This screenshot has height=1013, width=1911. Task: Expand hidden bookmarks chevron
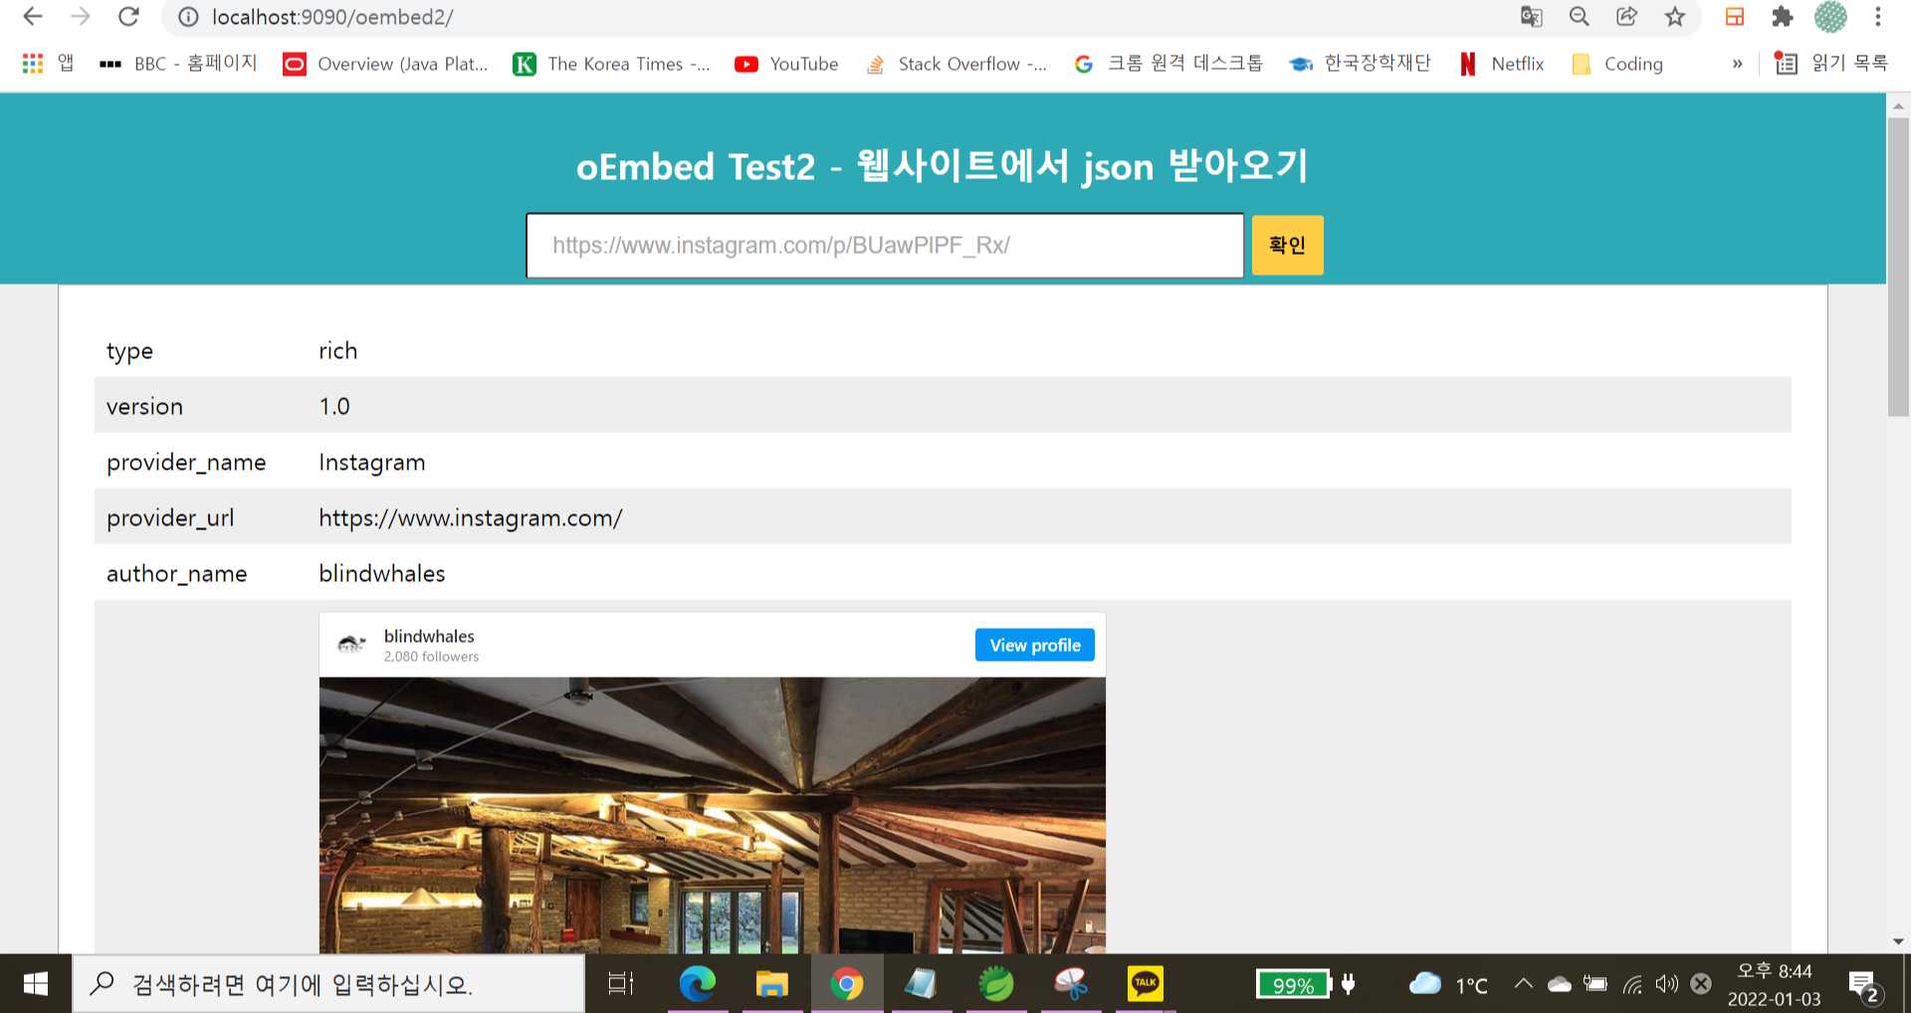[x=1737, y=64]
